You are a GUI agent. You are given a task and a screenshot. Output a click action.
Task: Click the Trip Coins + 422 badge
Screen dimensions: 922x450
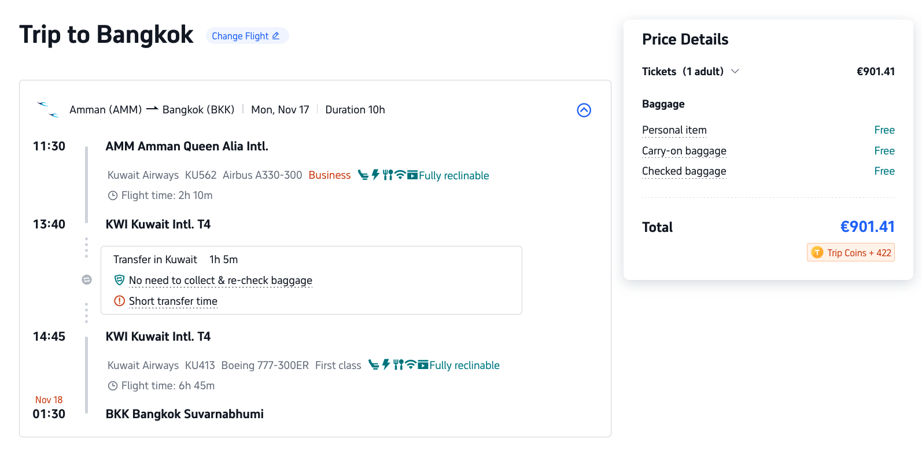[851, 253]
